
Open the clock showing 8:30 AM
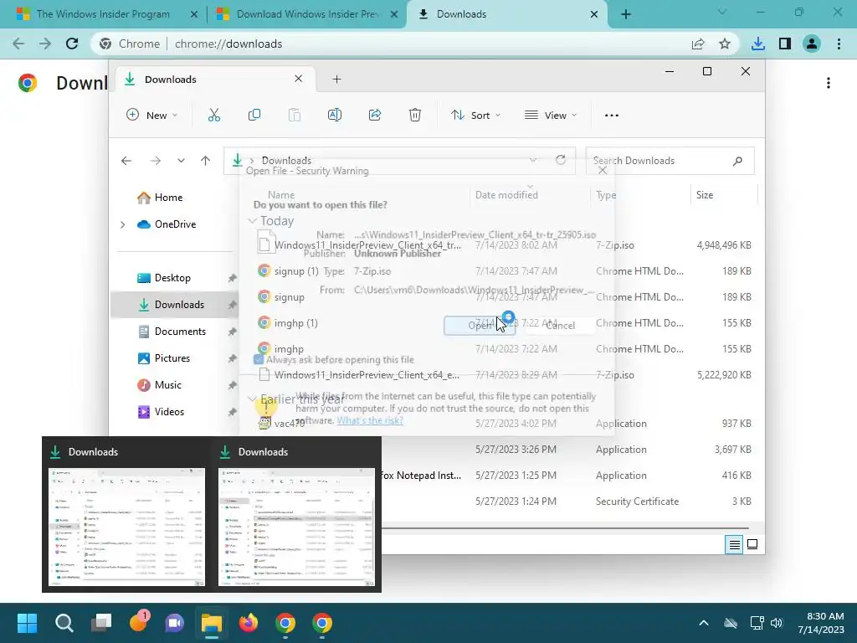point(820,623)
